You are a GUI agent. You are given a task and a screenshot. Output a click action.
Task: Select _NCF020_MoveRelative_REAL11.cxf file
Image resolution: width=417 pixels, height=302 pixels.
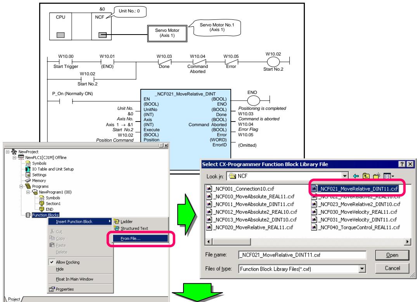pos(249,227)
